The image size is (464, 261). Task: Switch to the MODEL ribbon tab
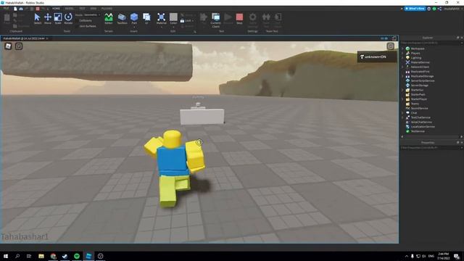pos(70,9)
